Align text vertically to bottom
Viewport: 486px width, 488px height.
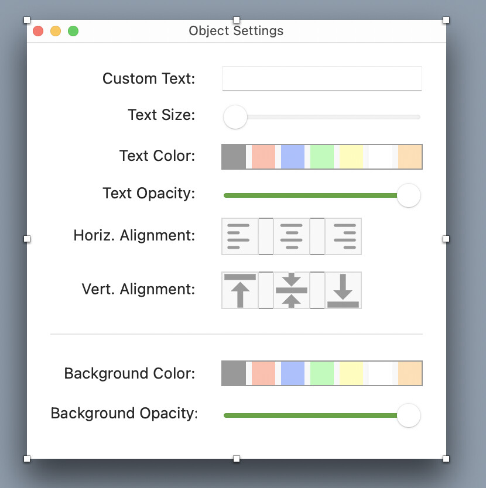[343, 290]
